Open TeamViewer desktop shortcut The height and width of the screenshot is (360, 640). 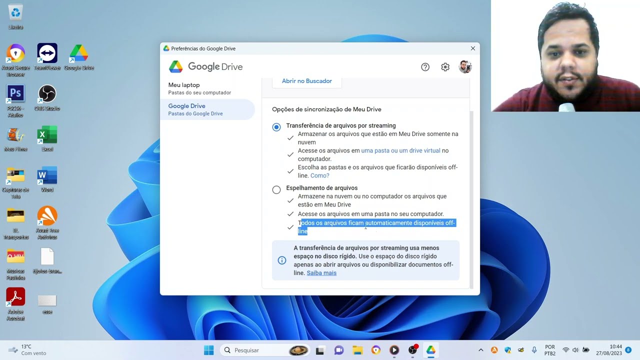click(47, 57)
